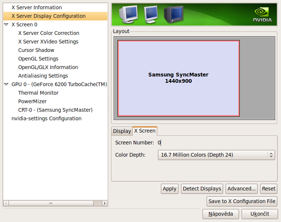Select GPU 0 GeForce 6200 label

coord(59,84)
